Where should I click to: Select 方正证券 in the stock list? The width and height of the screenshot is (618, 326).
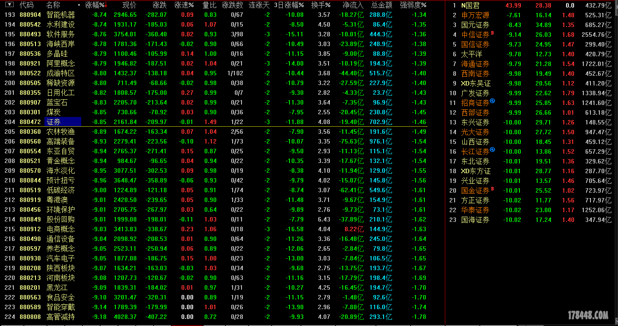[x=475, y=200]
